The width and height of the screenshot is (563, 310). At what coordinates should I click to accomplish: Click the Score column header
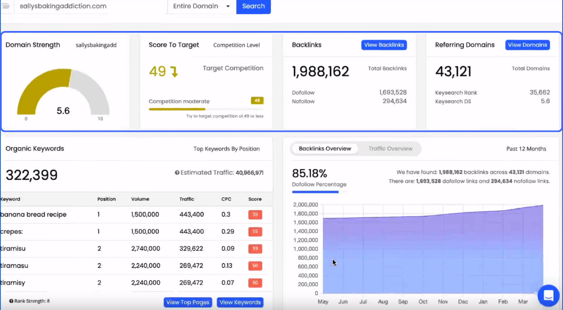255,199
